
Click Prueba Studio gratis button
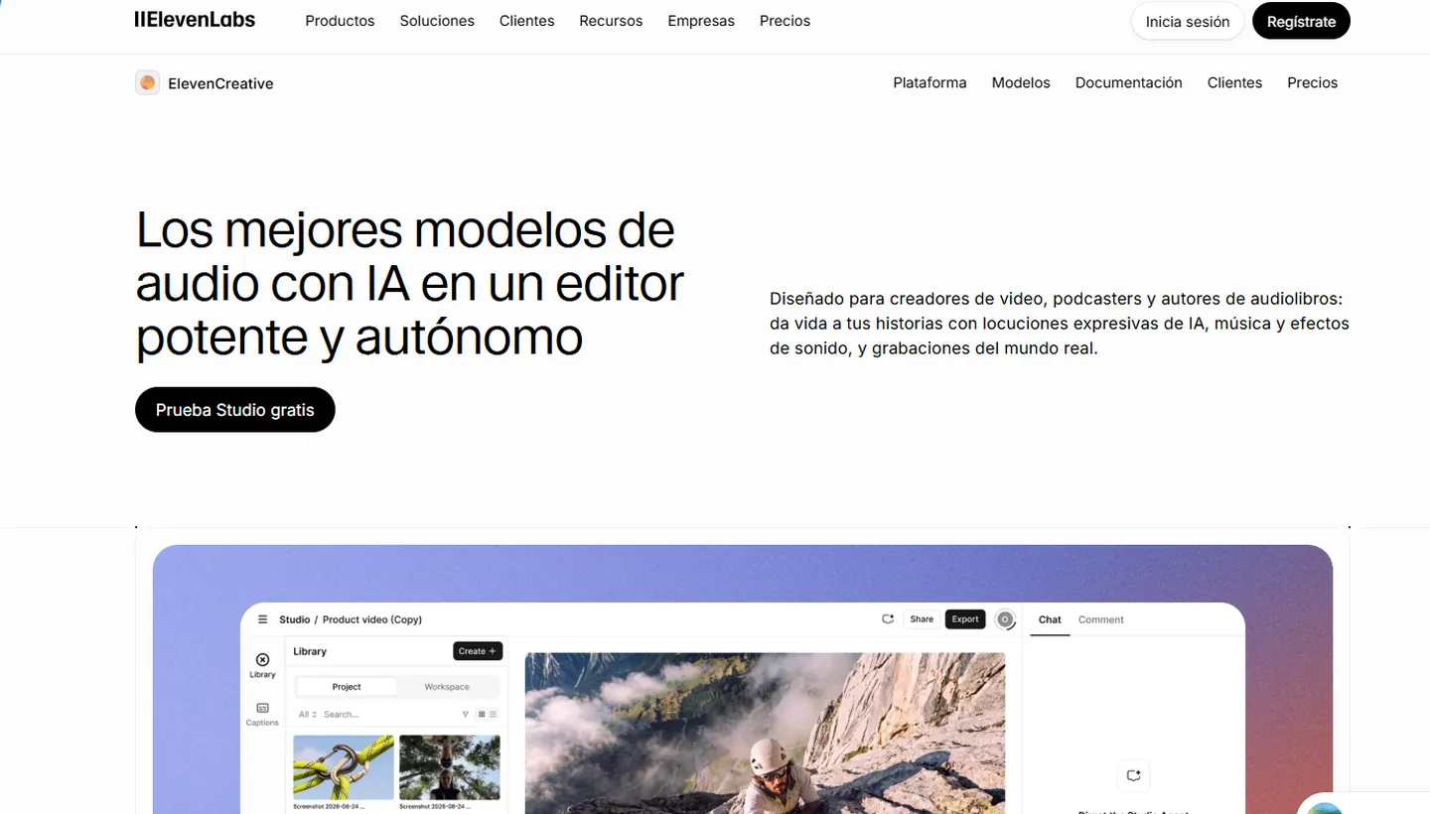pos(235,410)
